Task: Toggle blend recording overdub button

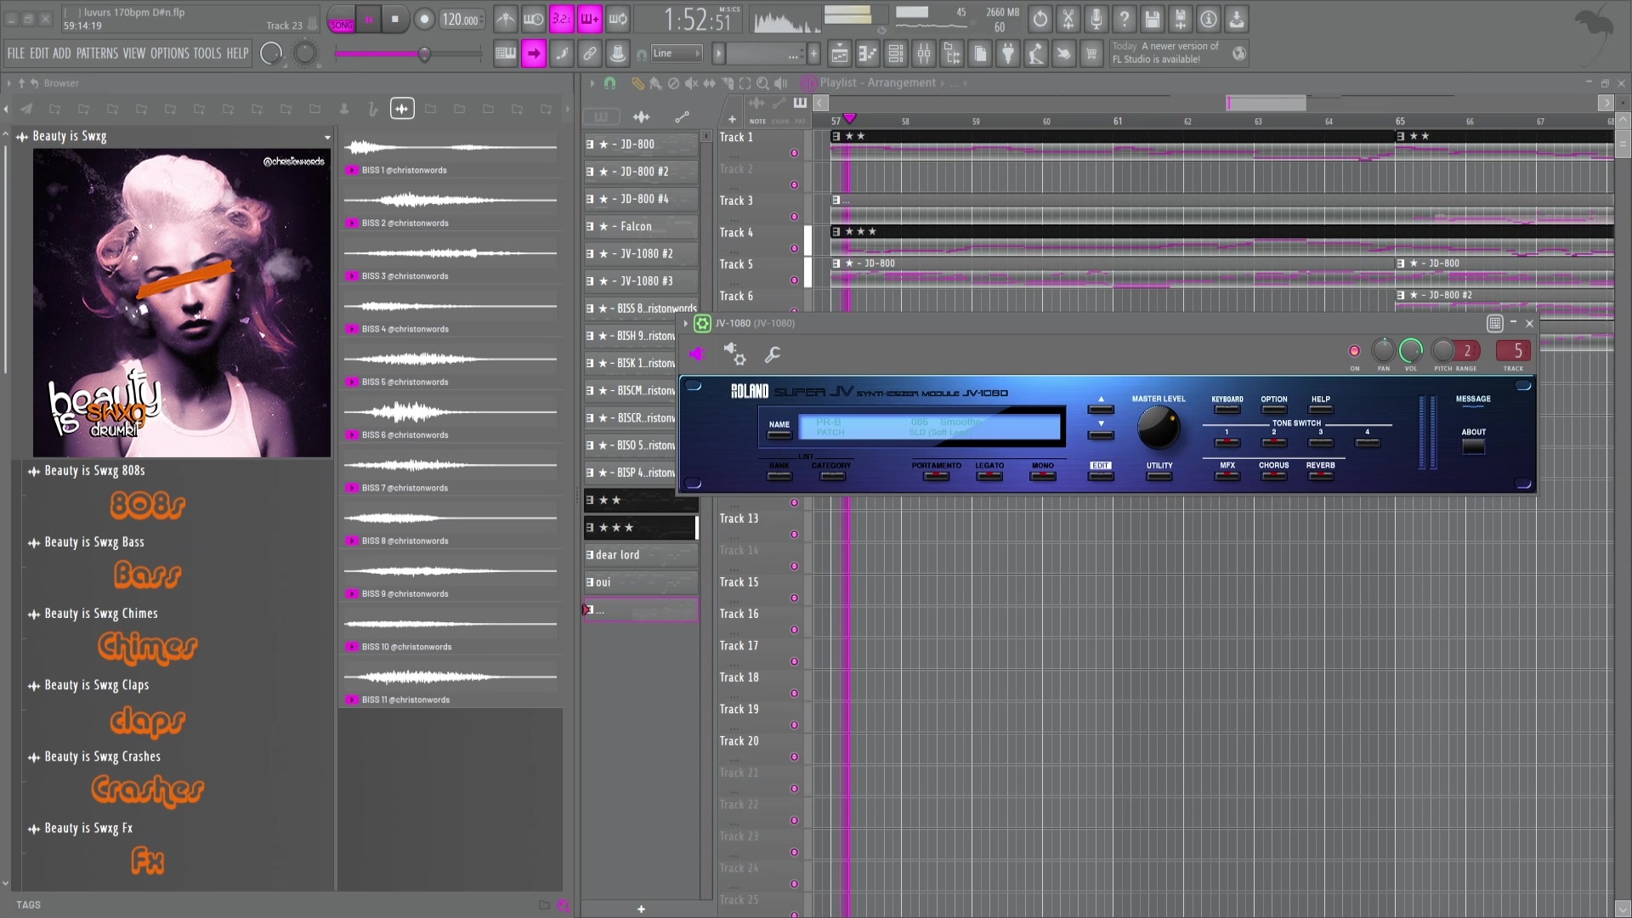Action: pyautogui.click(x=590, y=19)
